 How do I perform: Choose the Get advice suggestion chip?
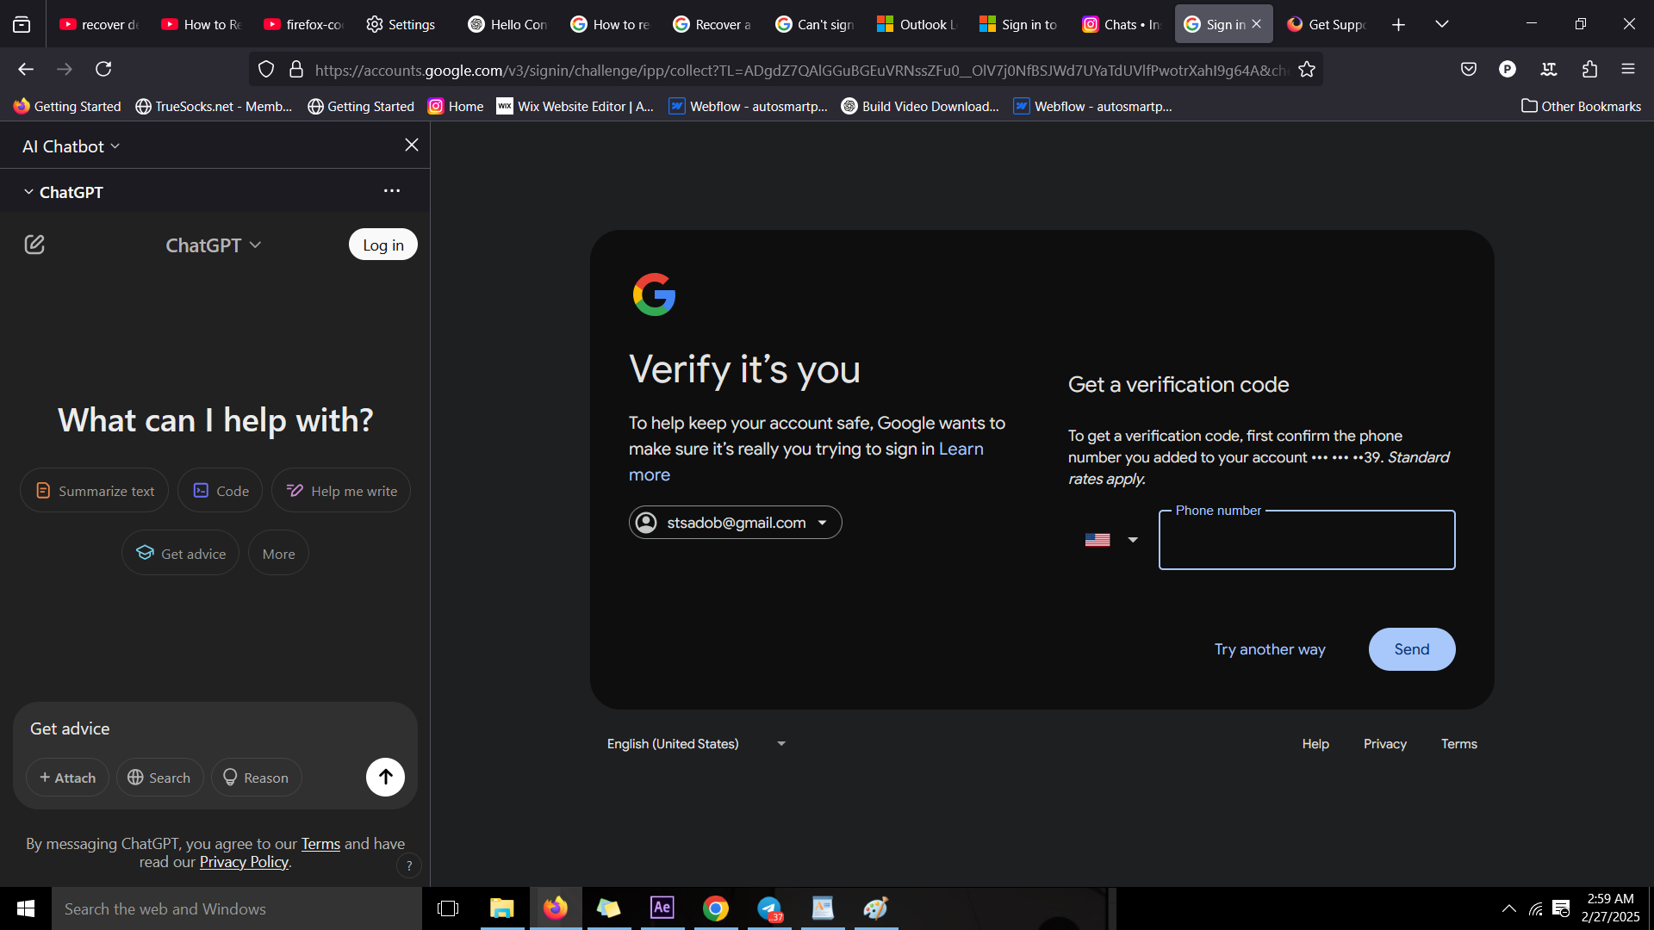pos(180,553)
